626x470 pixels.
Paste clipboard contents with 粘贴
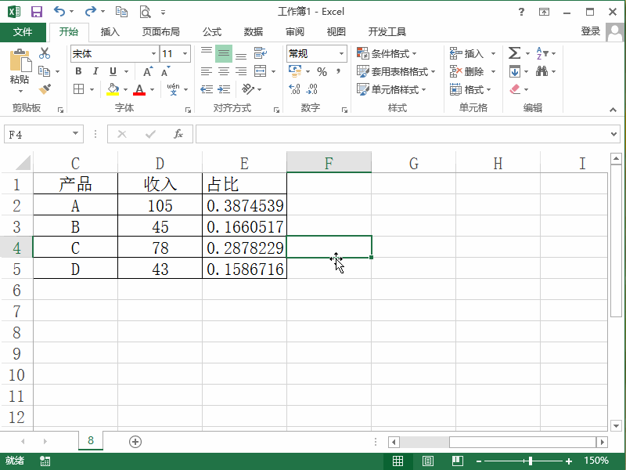tap(20, 71)
